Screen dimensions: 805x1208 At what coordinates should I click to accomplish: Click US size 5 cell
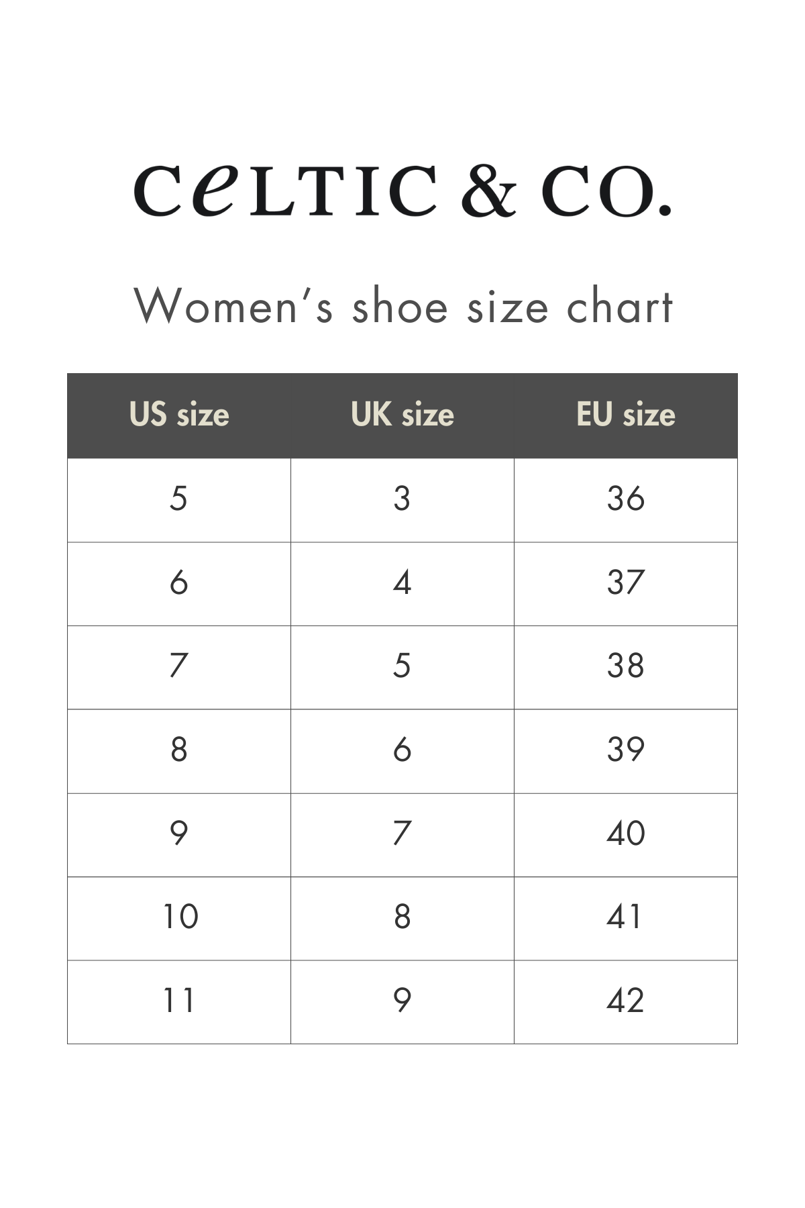(x=179, y=499)
